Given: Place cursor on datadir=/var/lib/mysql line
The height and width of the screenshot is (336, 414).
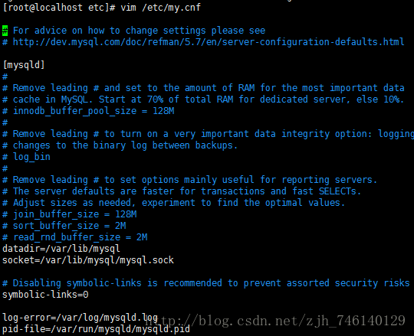Looking at the screenshot, I should [x=61, y=249].
